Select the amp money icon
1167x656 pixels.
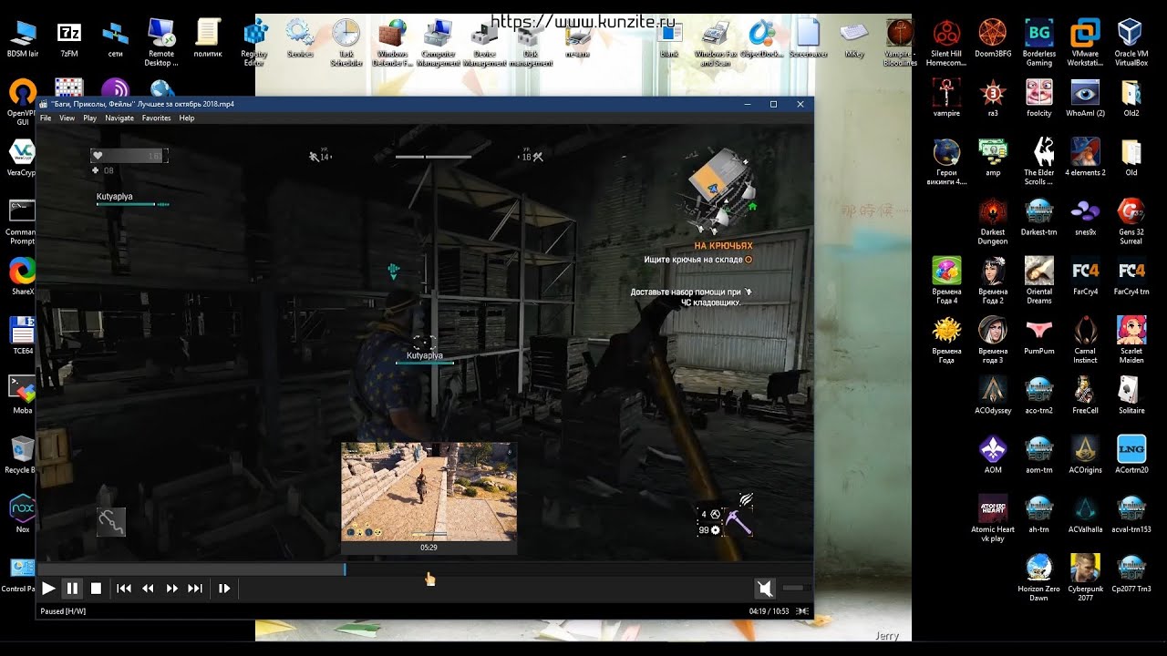pos(993,158)
